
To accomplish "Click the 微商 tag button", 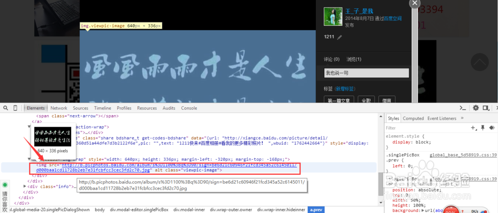I will pos(387,100).
